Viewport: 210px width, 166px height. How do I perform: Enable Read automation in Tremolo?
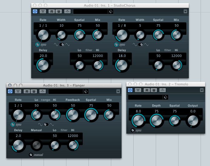(x=147, y=90)
